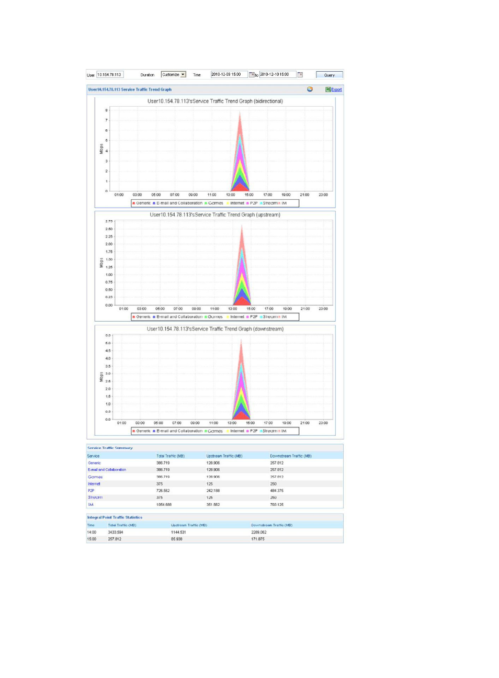Click the start time input field
499x678 pixels.
pyautogui.click(x=229, y=75)
